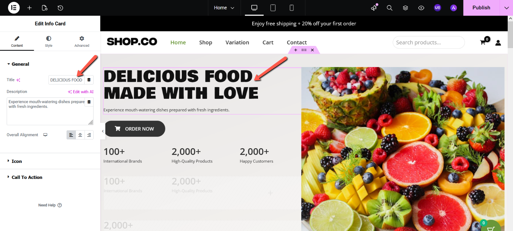Click the Unlimited Elements UE icon

[x=437, y=8]
